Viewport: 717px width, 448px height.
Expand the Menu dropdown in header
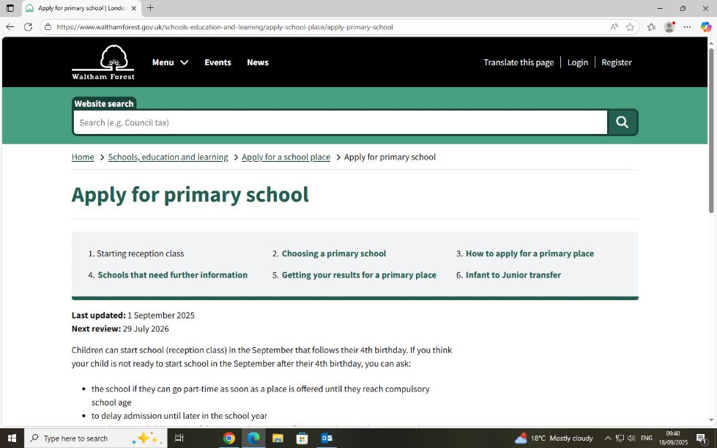[170, 62]
